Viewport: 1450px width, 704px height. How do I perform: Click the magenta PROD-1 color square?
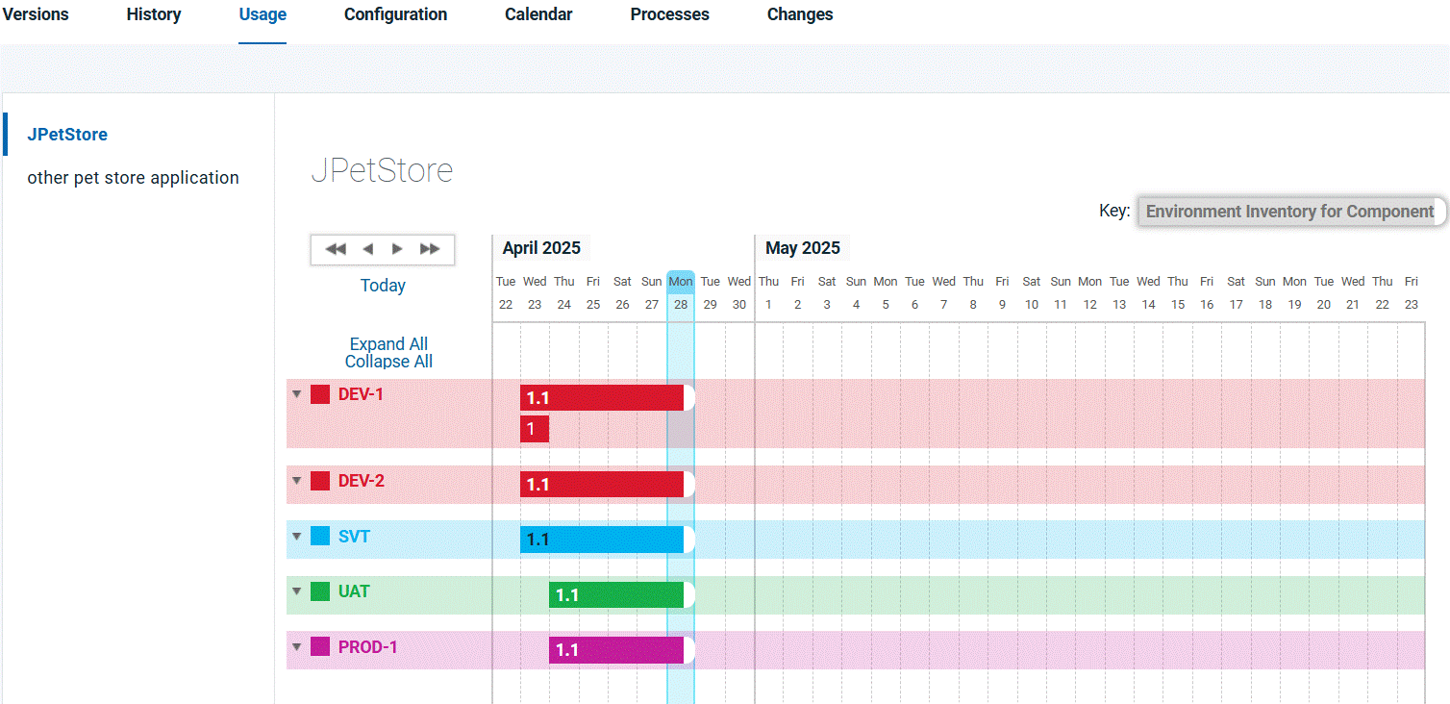pyautogui.click(x=320, y=647)
